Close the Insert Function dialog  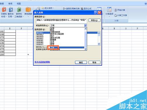[x=100, y=13]
